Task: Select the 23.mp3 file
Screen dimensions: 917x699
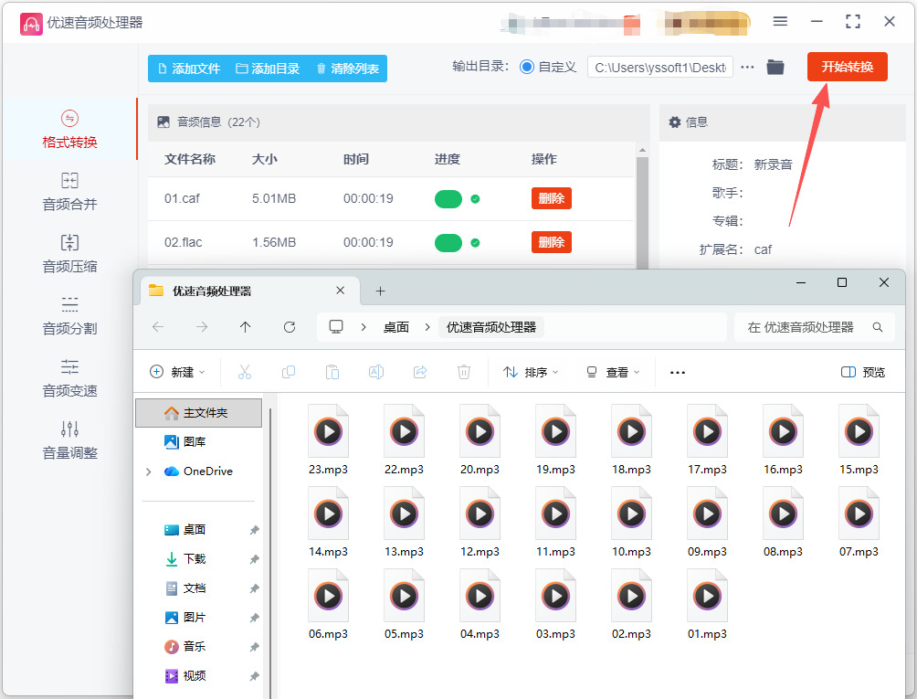Action: pyautogui.click(x=328, y=440)
